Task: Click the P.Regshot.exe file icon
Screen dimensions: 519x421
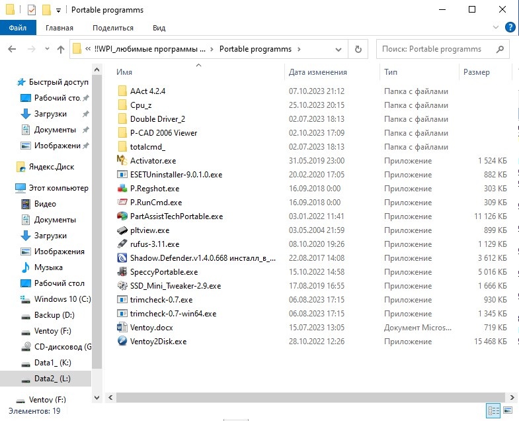Action: click(122, 188)
